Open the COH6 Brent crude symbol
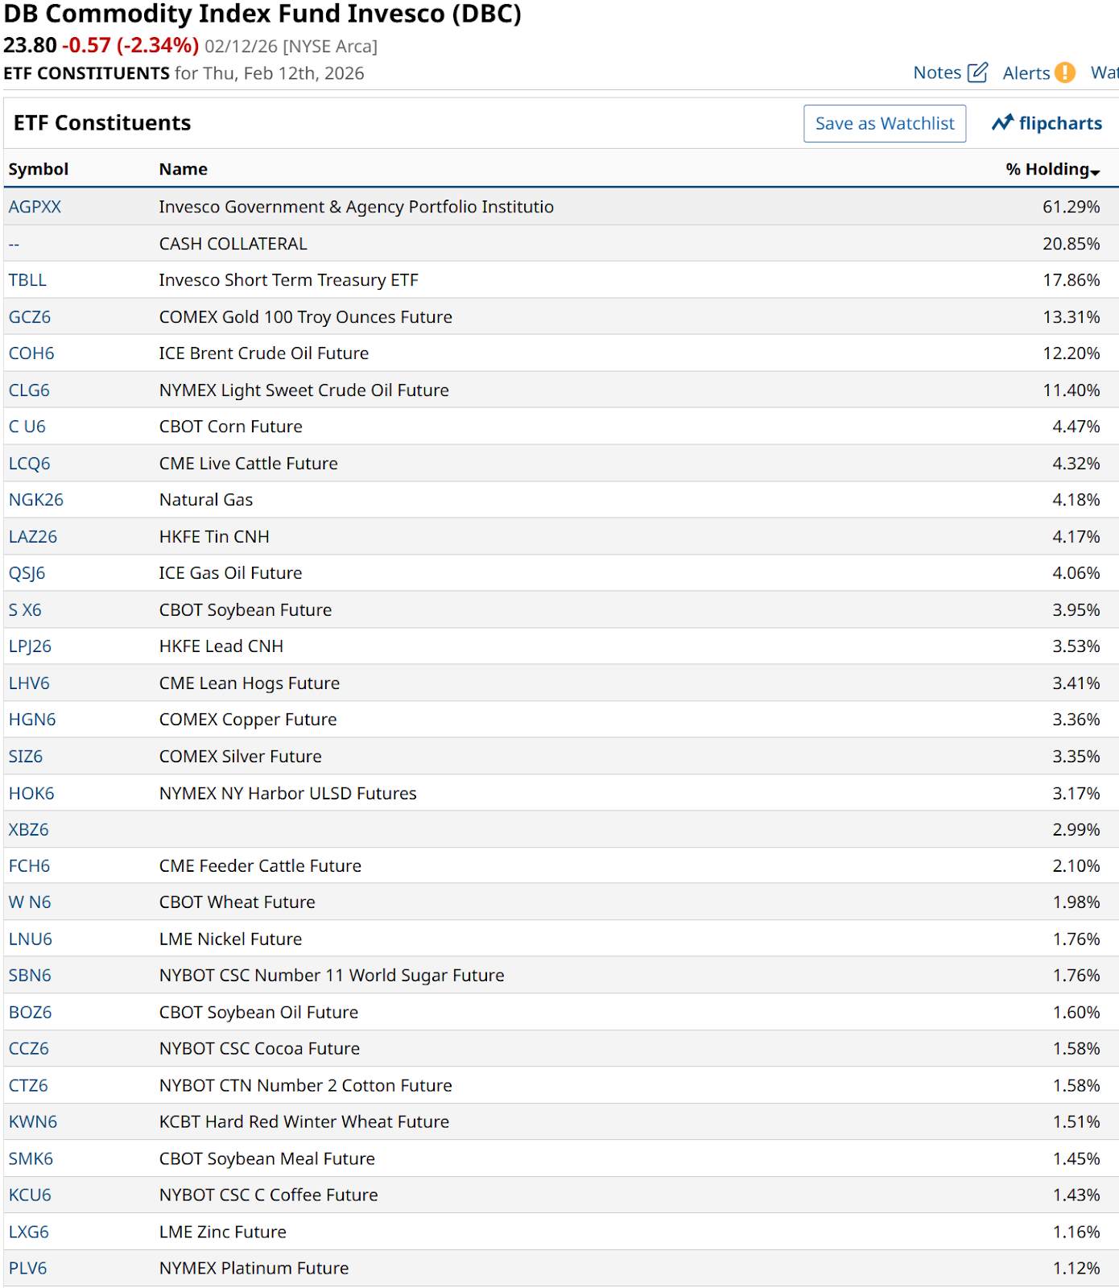 [31, 353]
